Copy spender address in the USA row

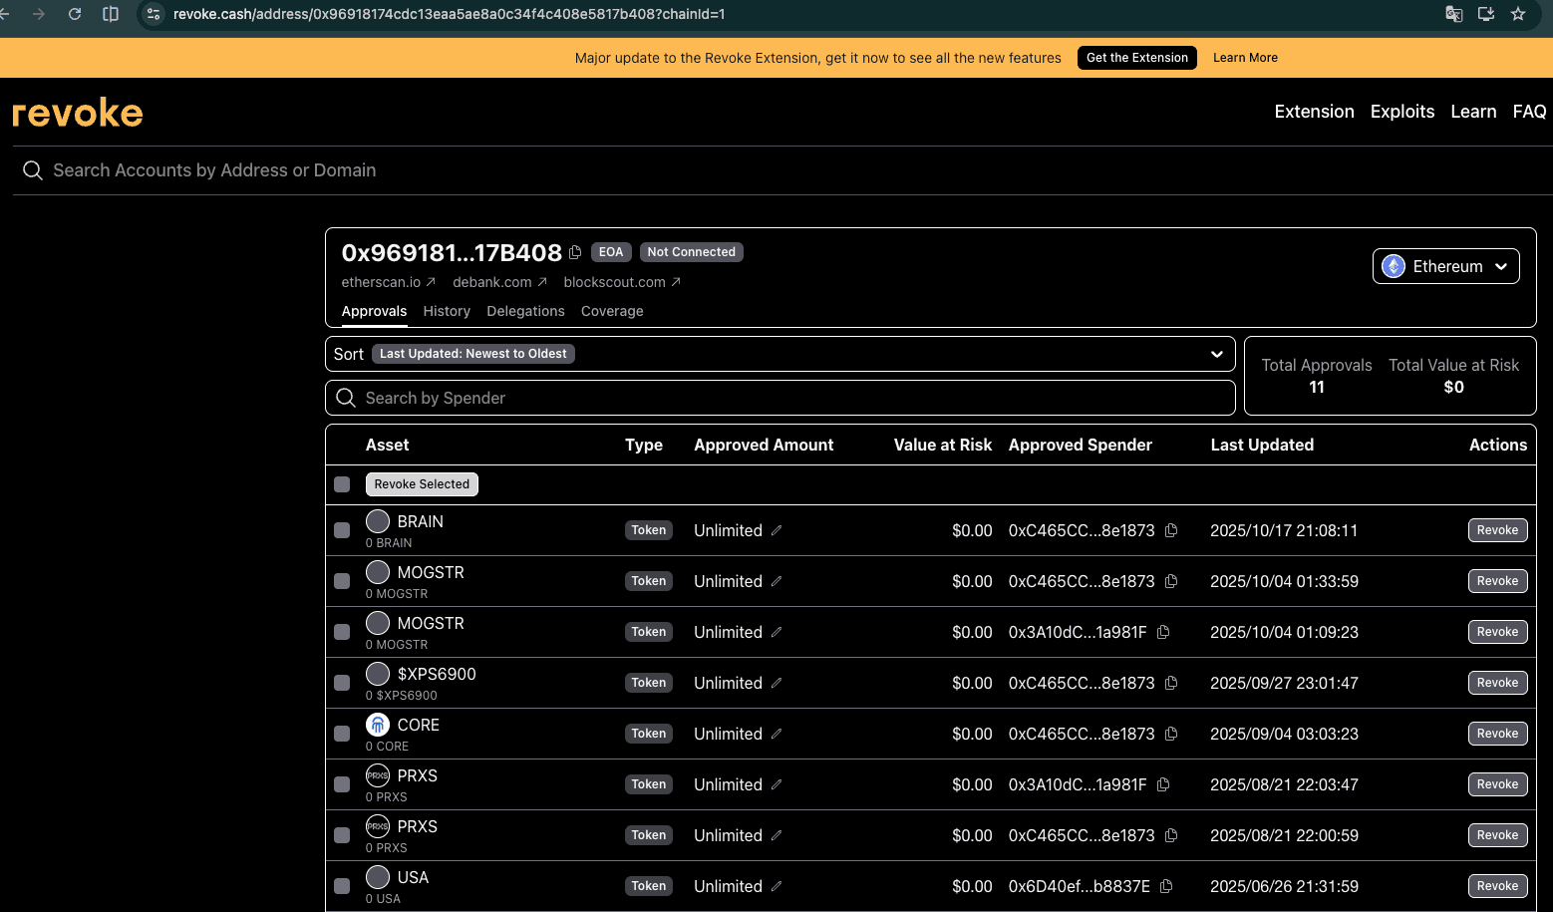coord(1166,886)
